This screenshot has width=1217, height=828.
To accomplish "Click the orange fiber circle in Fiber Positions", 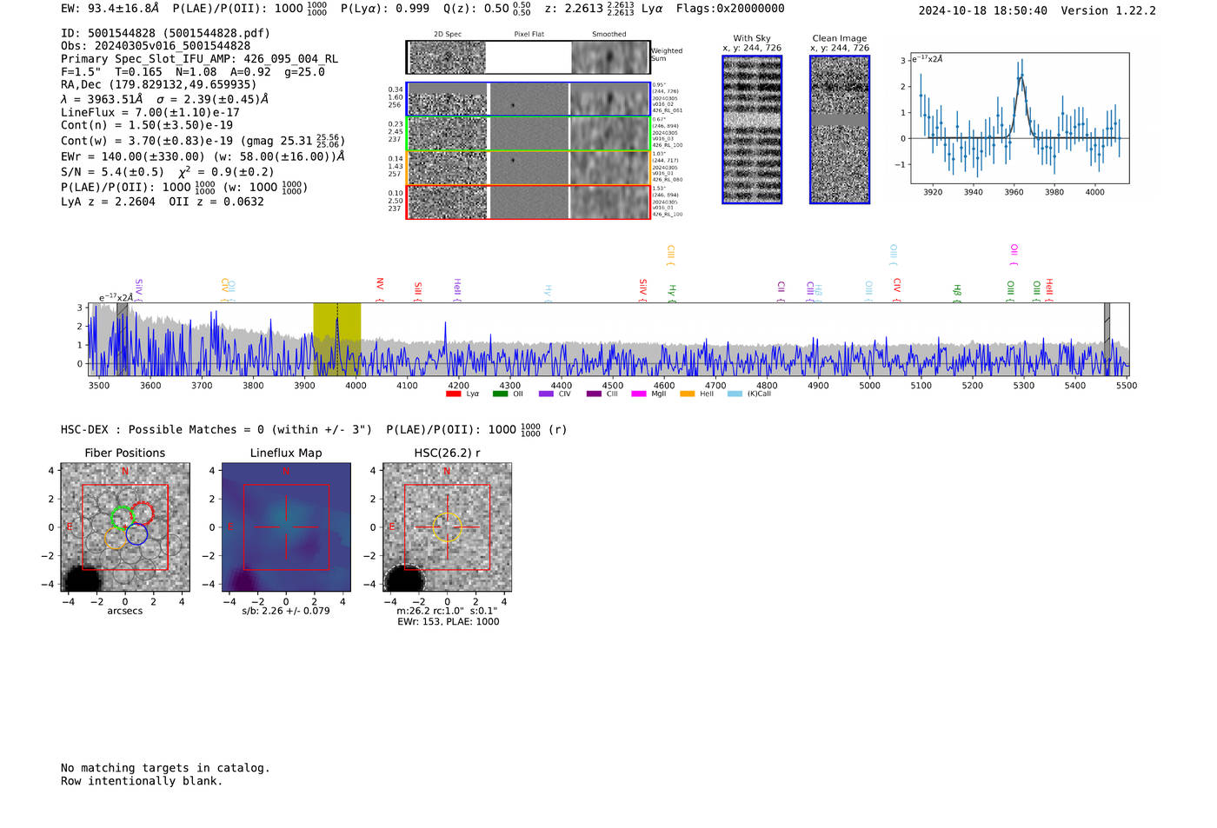I will point(116,538).
